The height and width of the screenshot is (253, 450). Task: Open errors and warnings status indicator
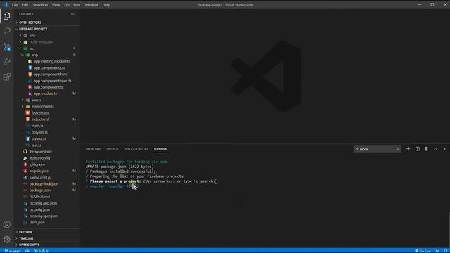point(41,251)
